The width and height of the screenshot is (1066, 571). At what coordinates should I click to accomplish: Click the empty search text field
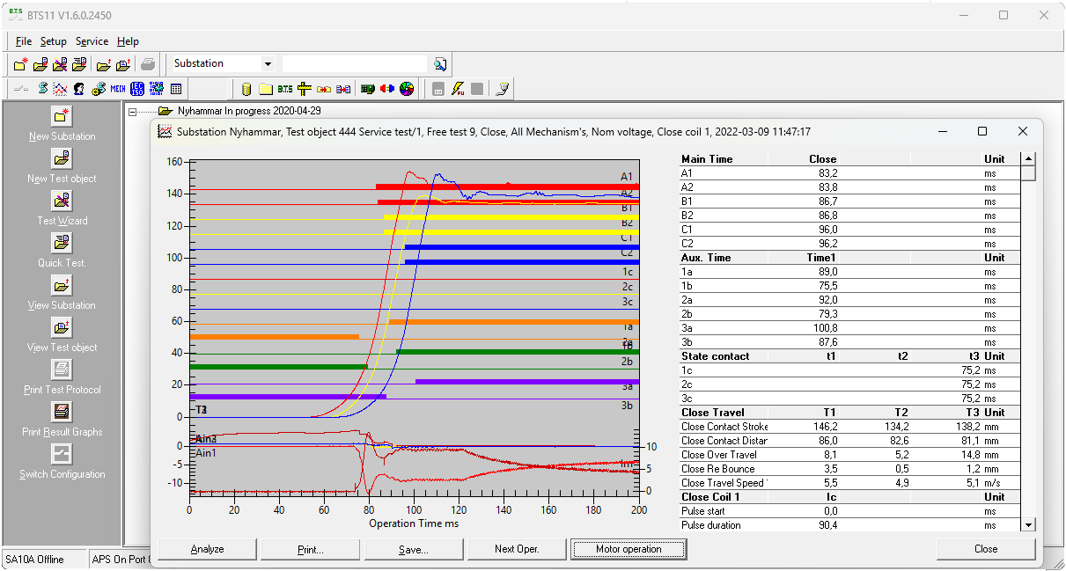click(x=354, y=64)
